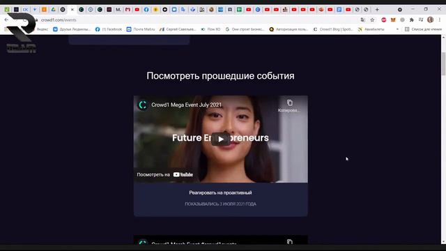Screen dimensions: 446x251
Task: Select the text 'Реагировать на проактивный'
Action: point(220,193)
